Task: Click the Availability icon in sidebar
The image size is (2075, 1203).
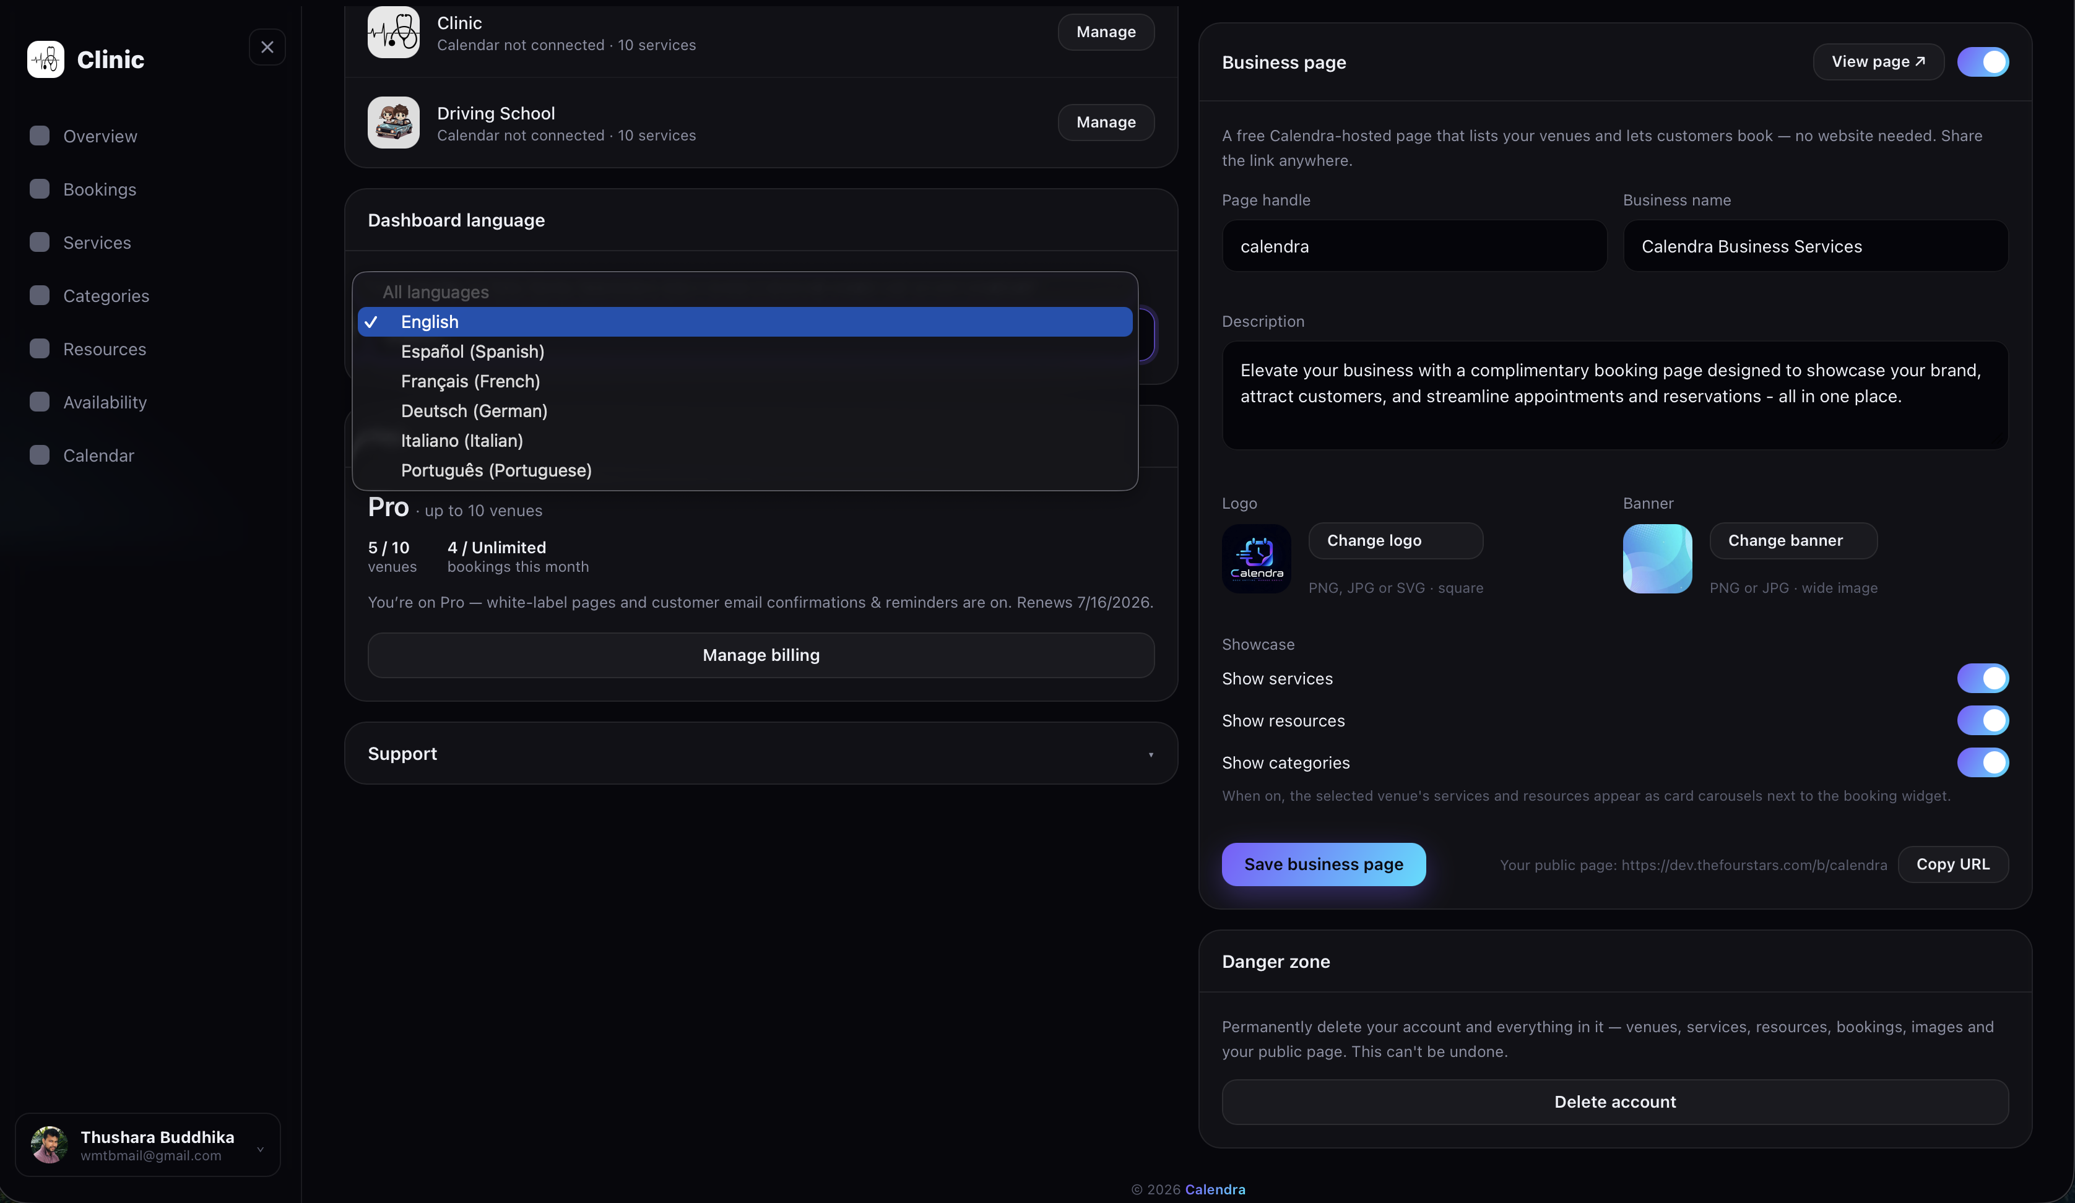Action: (x=40, y=402)
